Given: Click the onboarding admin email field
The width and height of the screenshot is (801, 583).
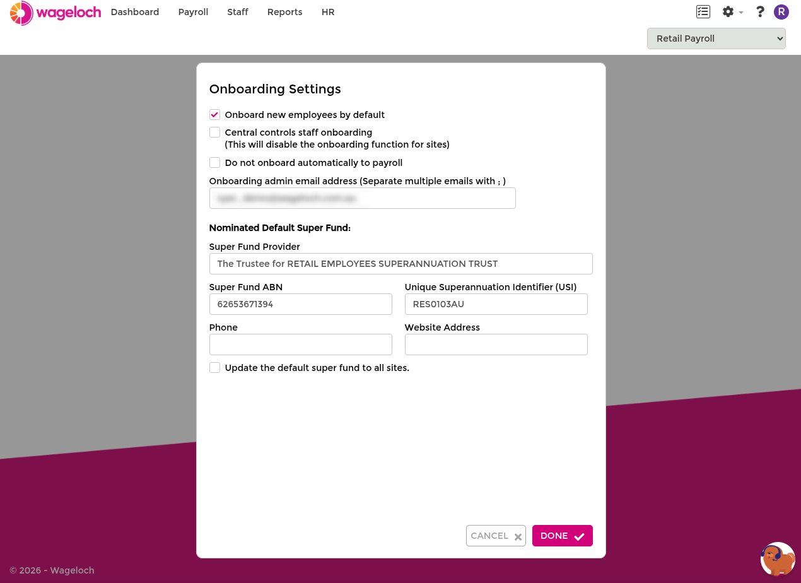Looking at the screenshot, I should [x=363, y=198].
